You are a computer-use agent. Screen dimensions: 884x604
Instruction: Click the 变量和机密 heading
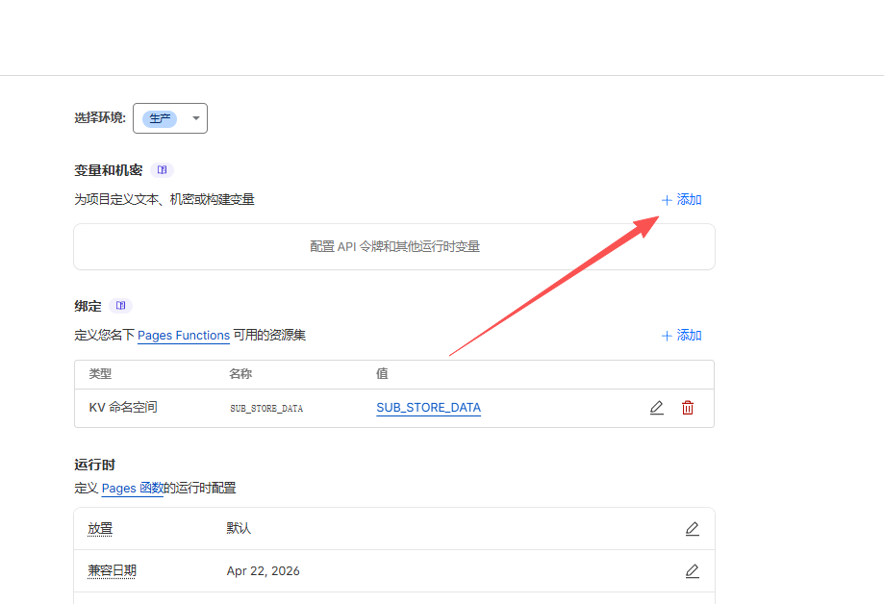(109, 170)
